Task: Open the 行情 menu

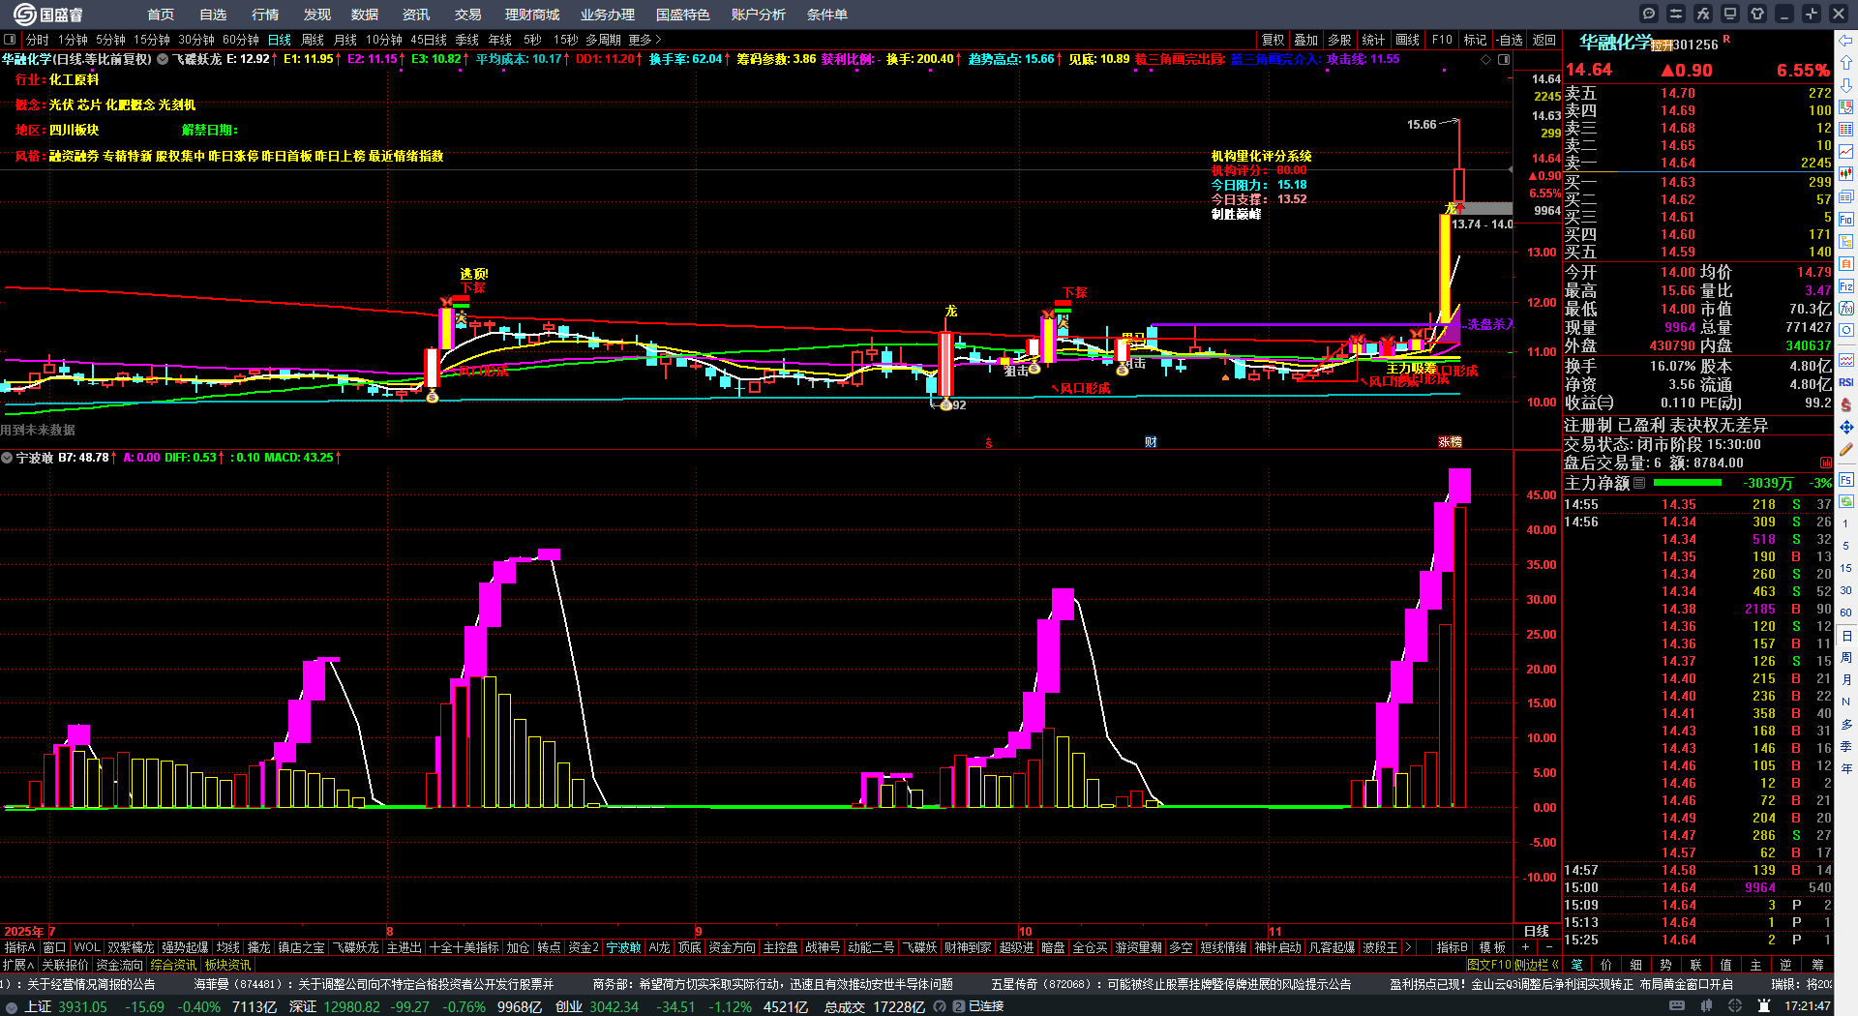Action: (x=265, y=15)
